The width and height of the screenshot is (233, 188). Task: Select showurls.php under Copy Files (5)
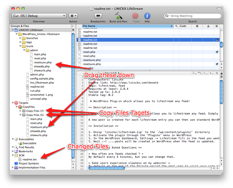[x=39, y=135]
